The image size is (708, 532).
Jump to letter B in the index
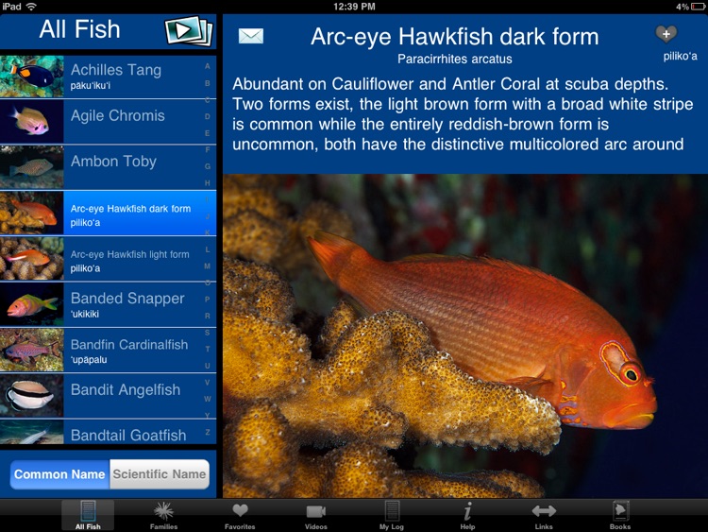208,83
